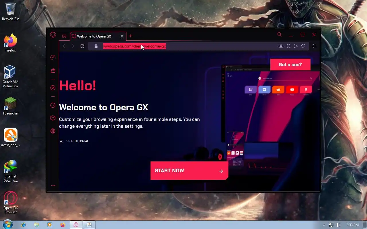Select Internet Download Manager desktop shortcut

11,171
